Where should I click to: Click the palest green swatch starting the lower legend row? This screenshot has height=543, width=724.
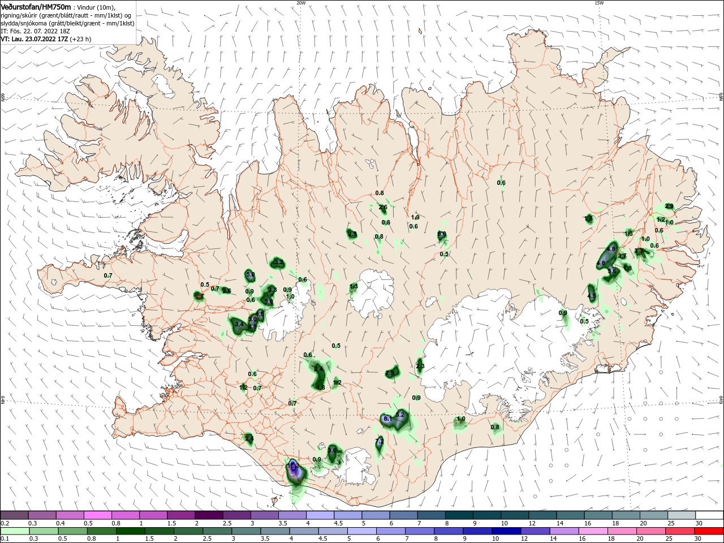click(x=14, y=531)
